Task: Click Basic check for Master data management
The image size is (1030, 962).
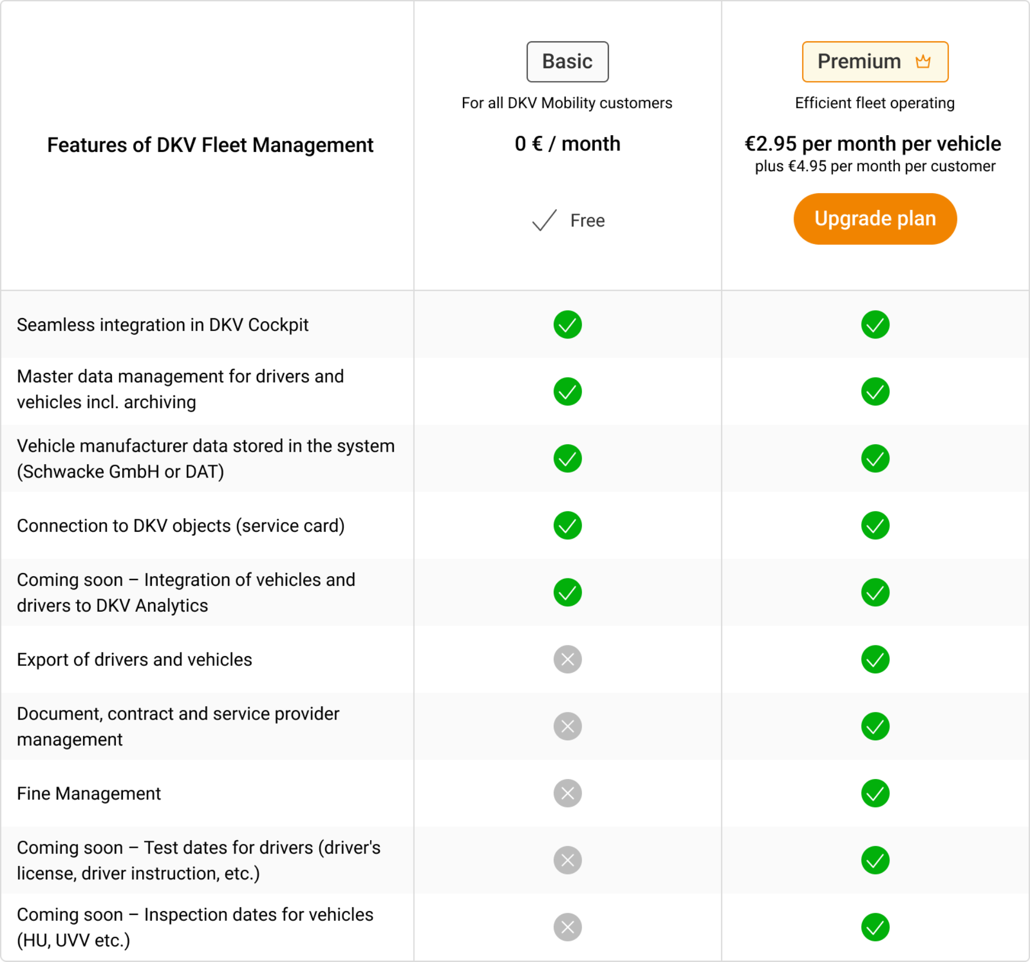Action: pyautogui.click(x=568, y=392)
